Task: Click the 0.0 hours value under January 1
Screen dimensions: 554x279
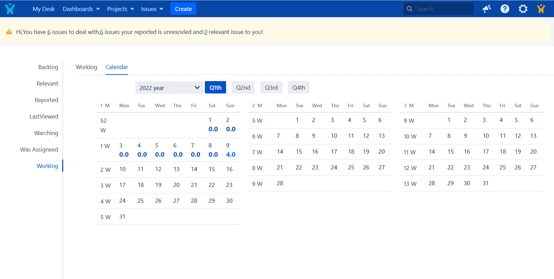Action: pyautogui.click(x=213, y=129)
